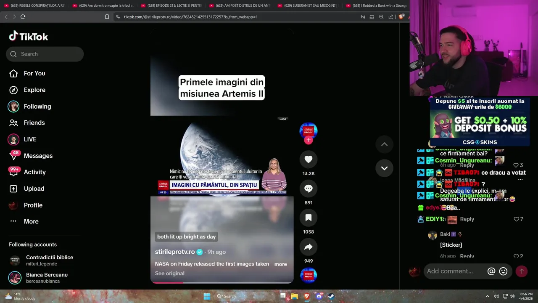The height and width of the screenshot is (303, 538).
Task: Switch to 'REGELE CONSPIRATIILOR' tab
Action: click(x=34, y=5)
